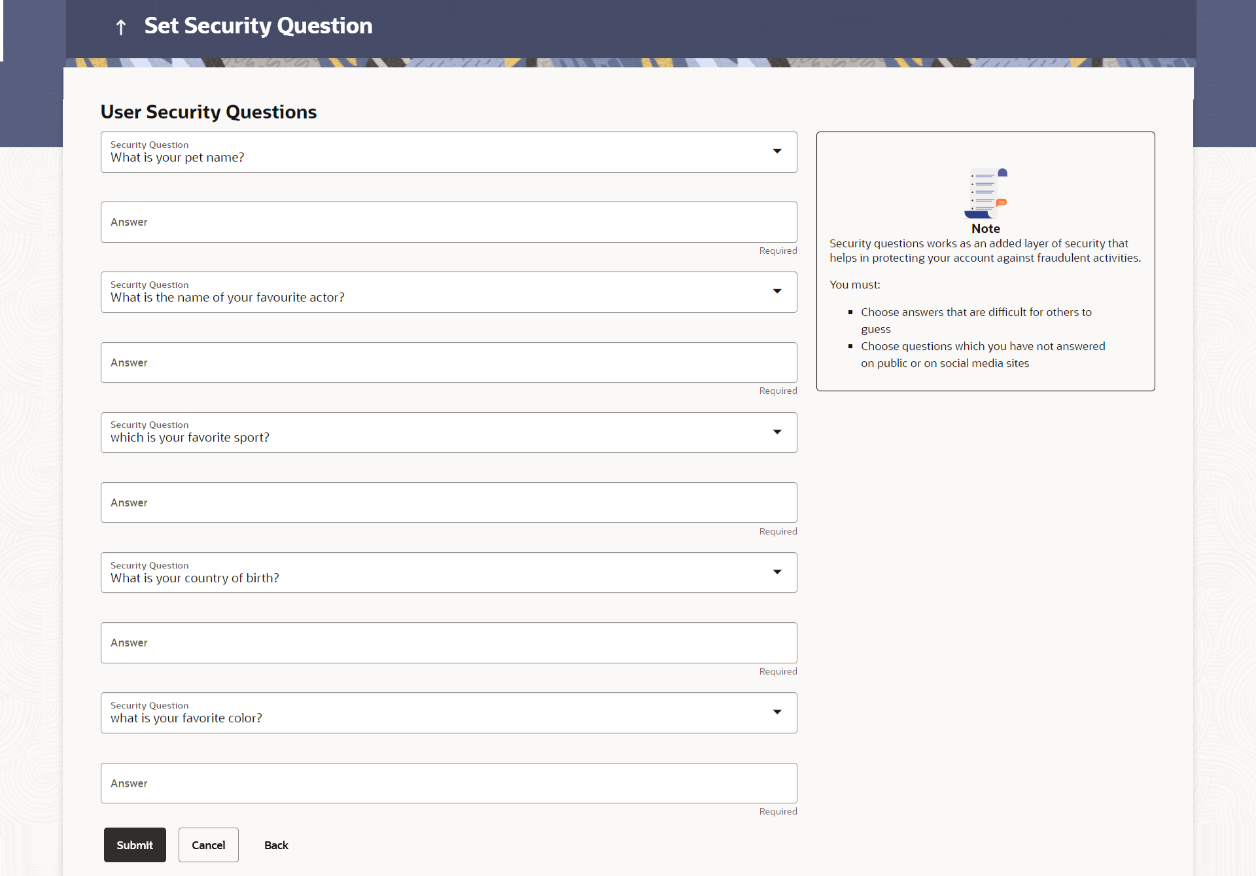Click the Cancel button
Viewport: 1256px width, 876px height.
tap(208, 845)
